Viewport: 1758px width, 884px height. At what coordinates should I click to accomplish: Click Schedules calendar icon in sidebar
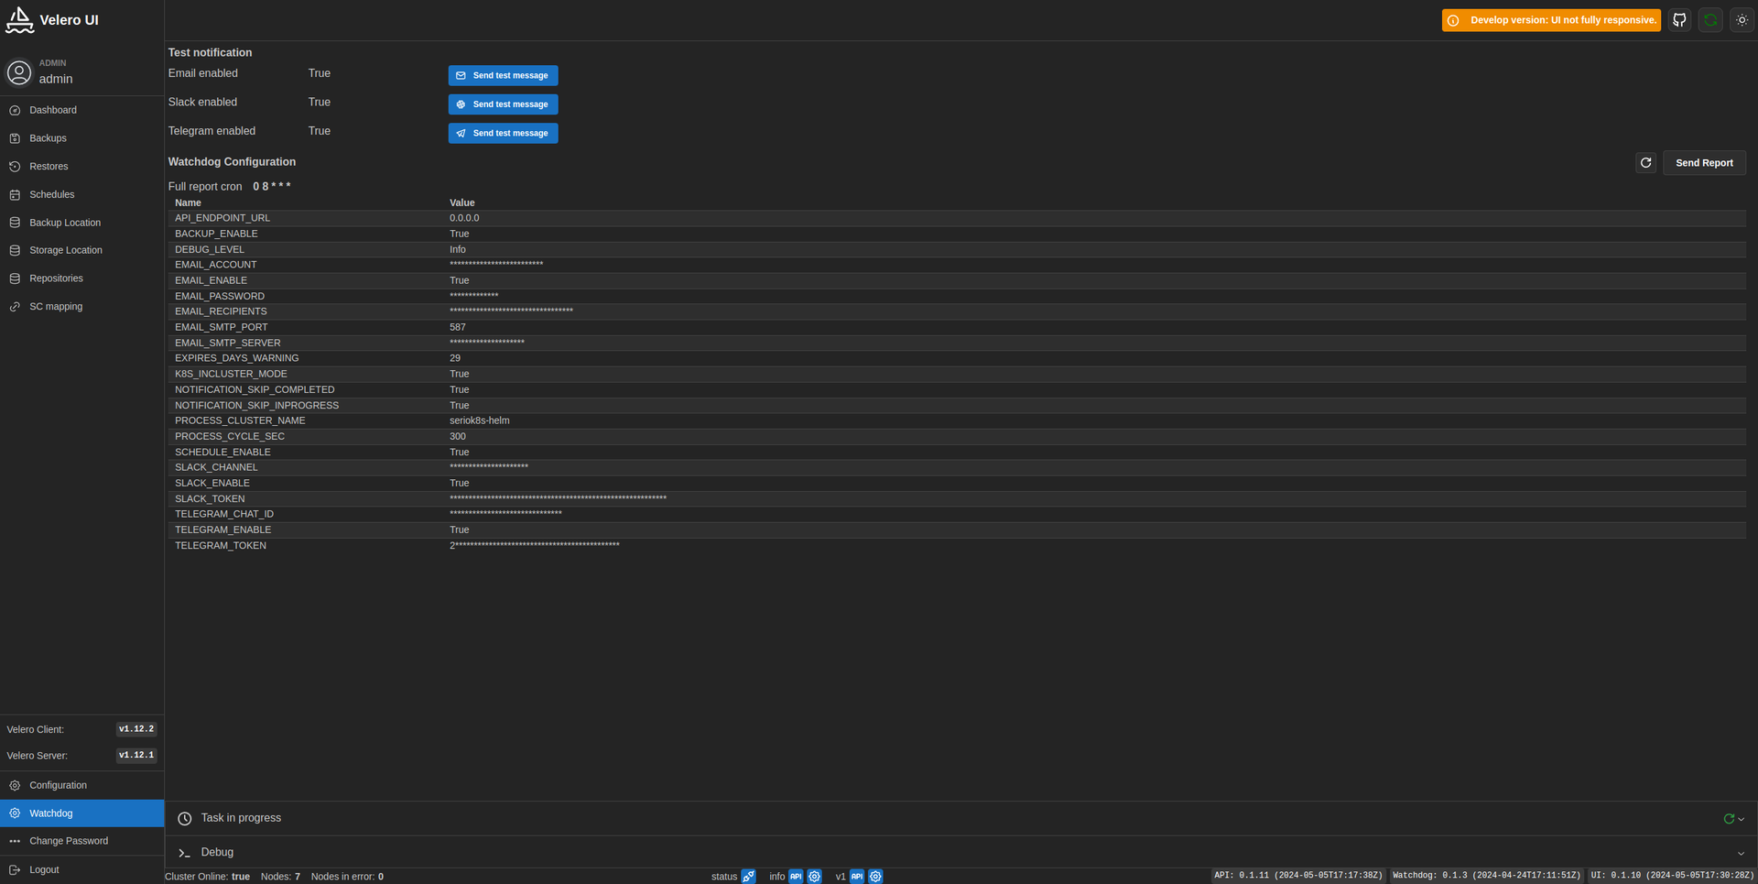click(15, 194)
